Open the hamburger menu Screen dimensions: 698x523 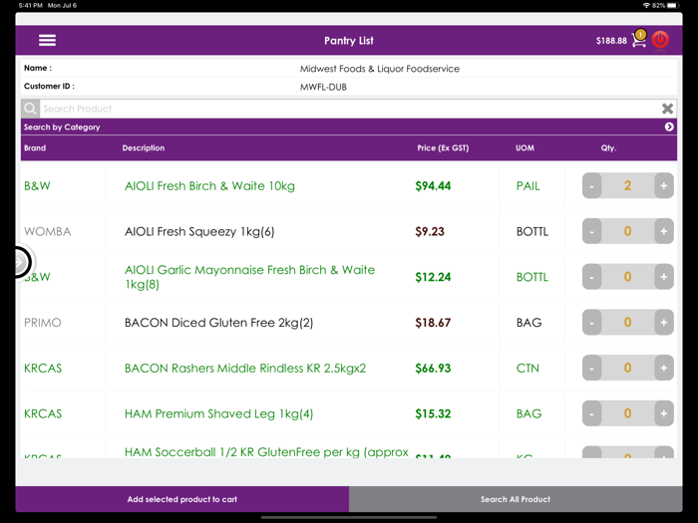[x=47, y=41]
